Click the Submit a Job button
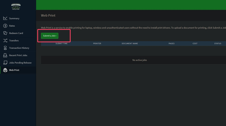This screenshot has width=226, height=126. click(x=49, y=36)
